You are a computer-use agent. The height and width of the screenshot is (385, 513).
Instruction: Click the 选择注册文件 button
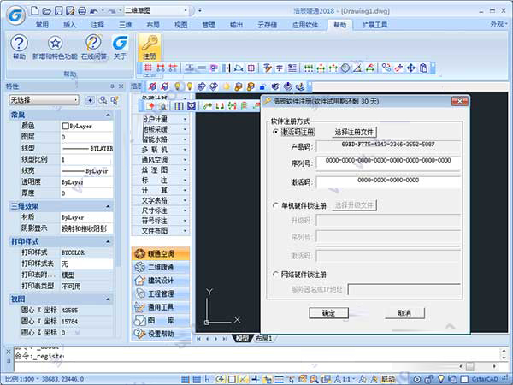[354, 132]
